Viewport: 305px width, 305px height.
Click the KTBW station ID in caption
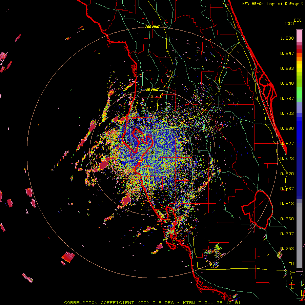point(189,303)
